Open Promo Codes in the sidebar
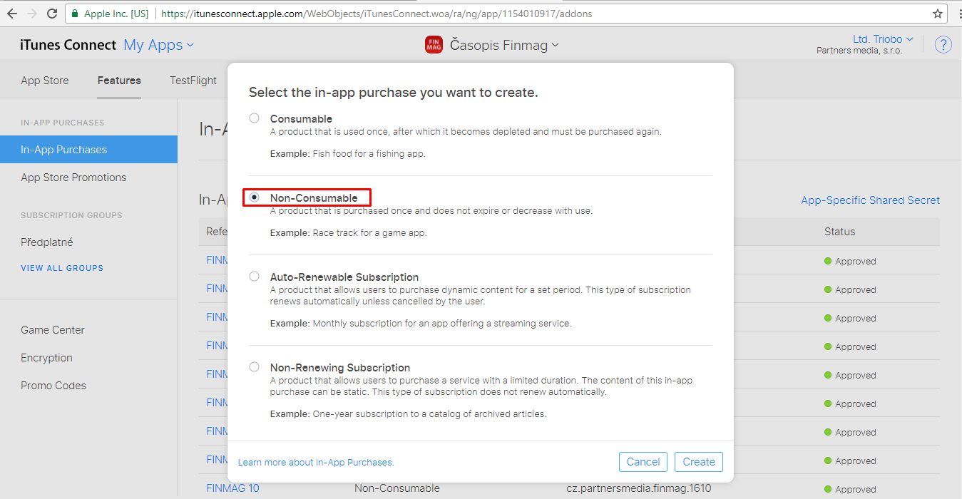Screen dimensions: 962x499 coord(53,386)
